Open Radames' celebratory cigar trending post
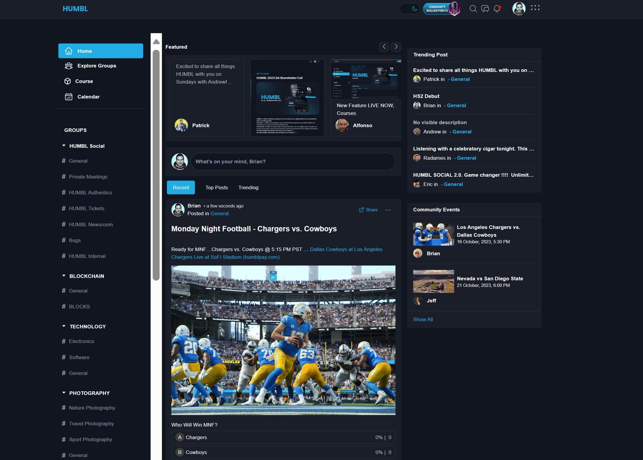The width and height of the screenshot is (643, 460). (x=474, y=149)
